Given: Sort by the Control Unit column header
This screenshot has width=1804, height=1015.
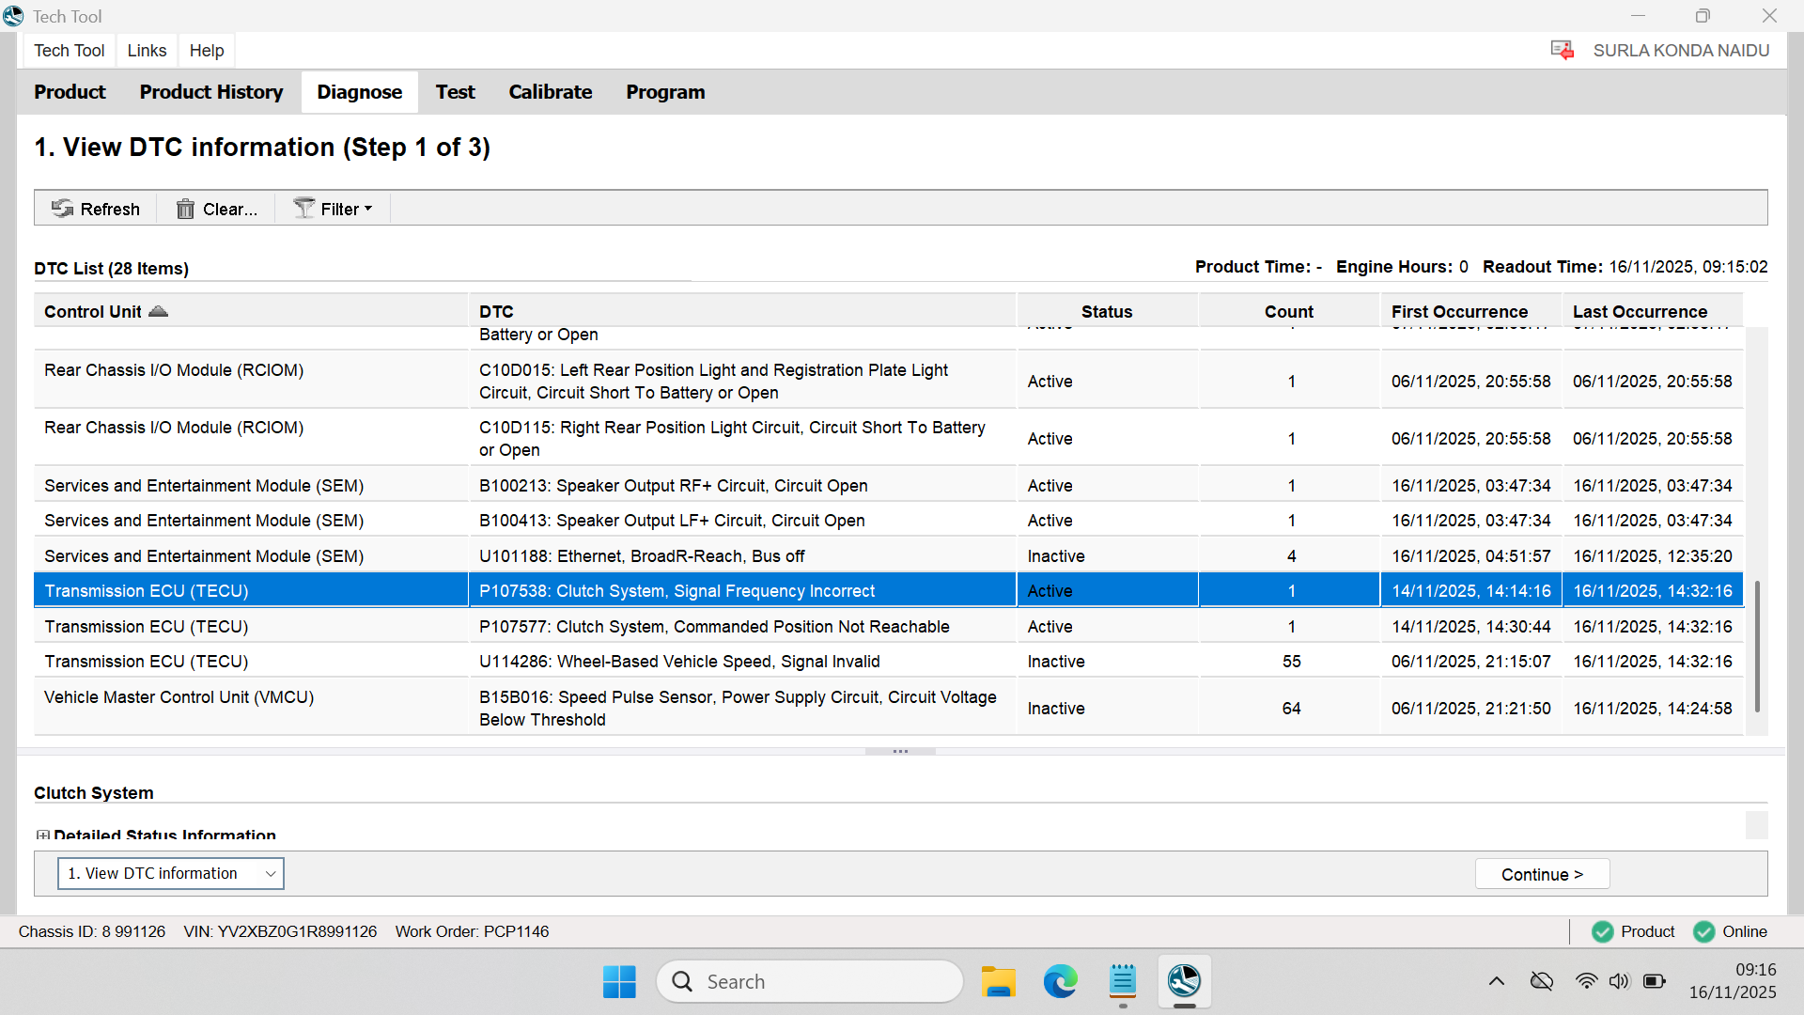Looking at the screenshot, I should point(251,311).
